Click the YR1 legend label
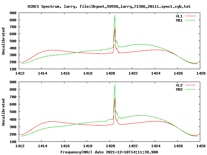Image resolution: width=207 pixels, height=155 pixels. tap(179, 20)
